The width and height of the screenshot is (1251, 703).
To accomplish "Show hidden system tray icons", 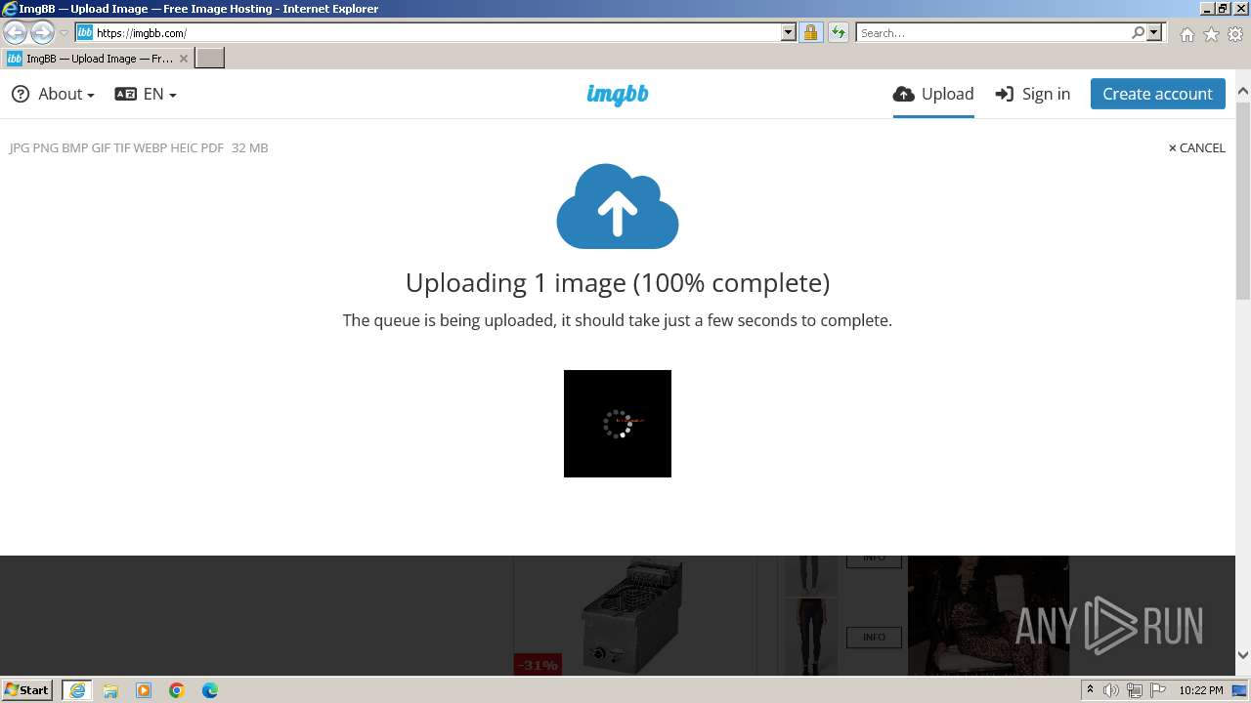I will click(x=1090, y=690).
